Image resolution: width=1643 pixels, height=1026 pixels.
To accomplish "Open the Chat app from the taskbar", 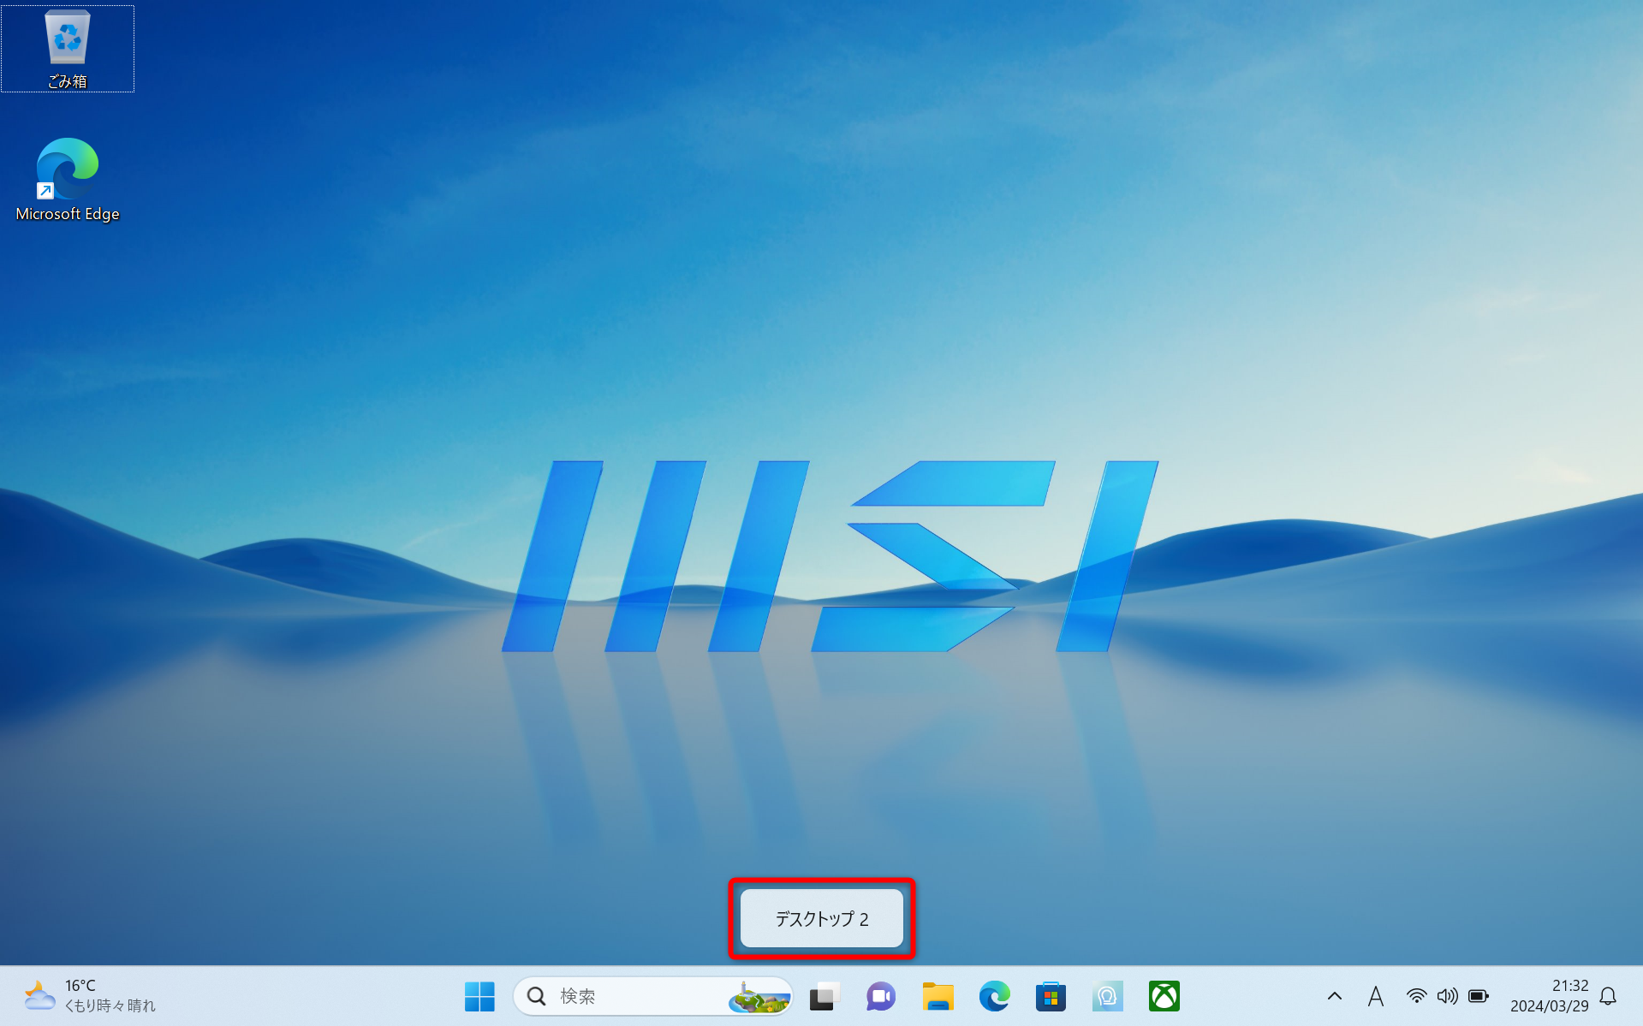I will tap(880, 995).
